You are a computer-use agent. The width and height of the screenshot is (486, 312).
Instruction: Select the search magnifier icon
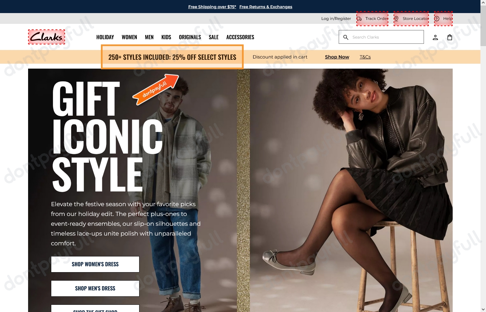point(346,37)
